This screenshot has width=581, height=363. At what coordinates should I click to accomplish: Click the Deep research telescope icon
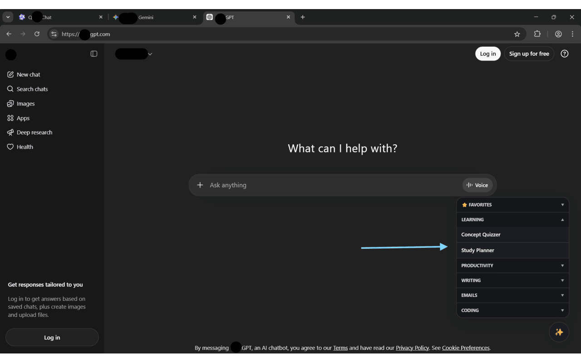tap(10, 132)
